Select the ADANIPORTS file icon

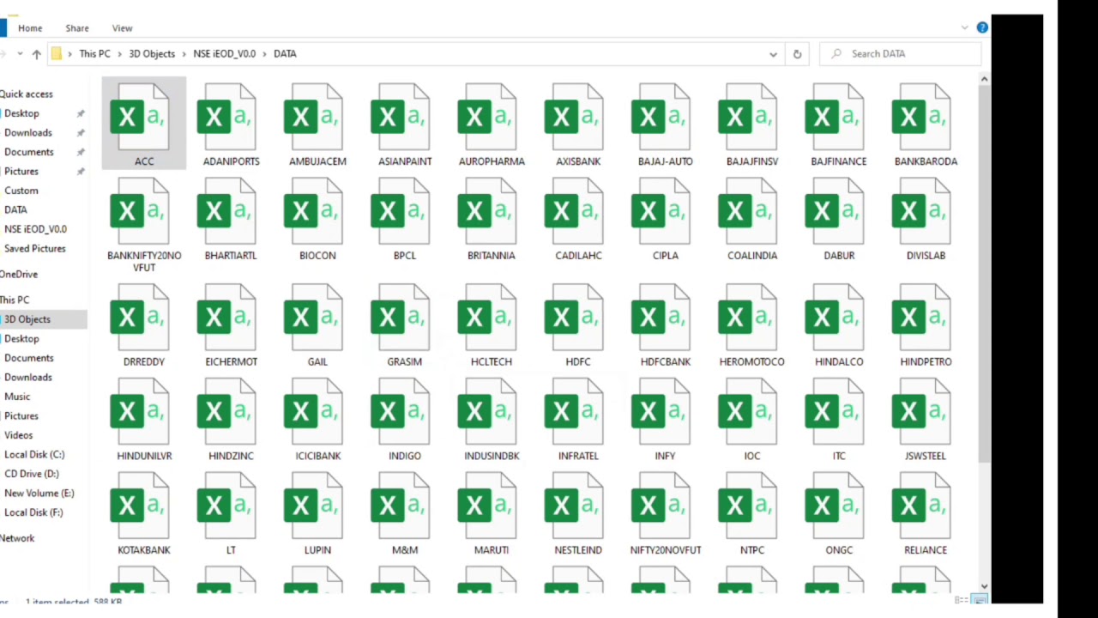pyautogui.click(x=226, y=116)
